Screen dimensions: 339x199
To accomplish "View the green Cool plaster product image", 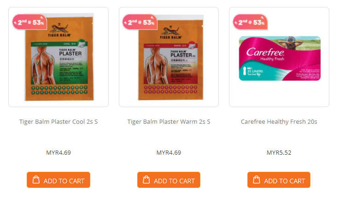I will click(x=59, y=57).
